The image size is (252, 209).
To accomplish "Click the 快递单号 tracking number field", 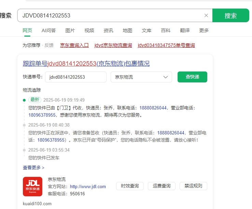I will (76, 77).
